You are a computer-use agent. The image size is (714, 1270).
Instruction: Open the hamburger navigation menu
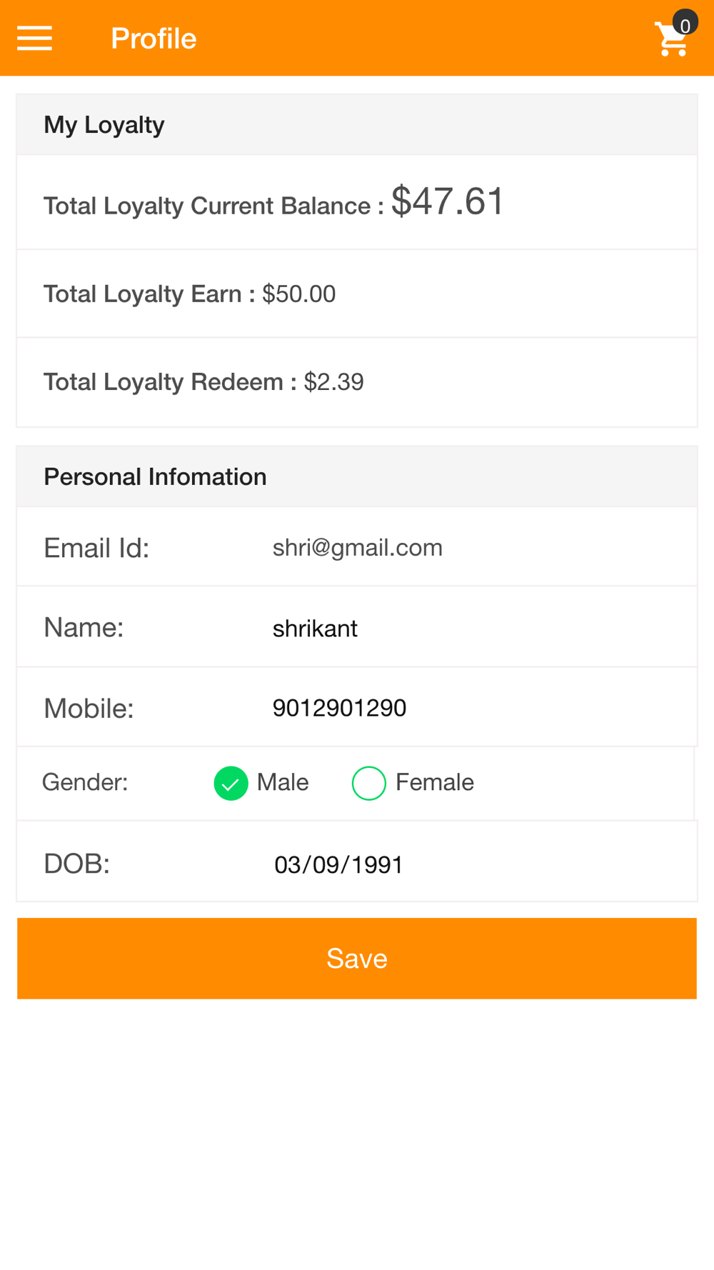tap(34, 38)
